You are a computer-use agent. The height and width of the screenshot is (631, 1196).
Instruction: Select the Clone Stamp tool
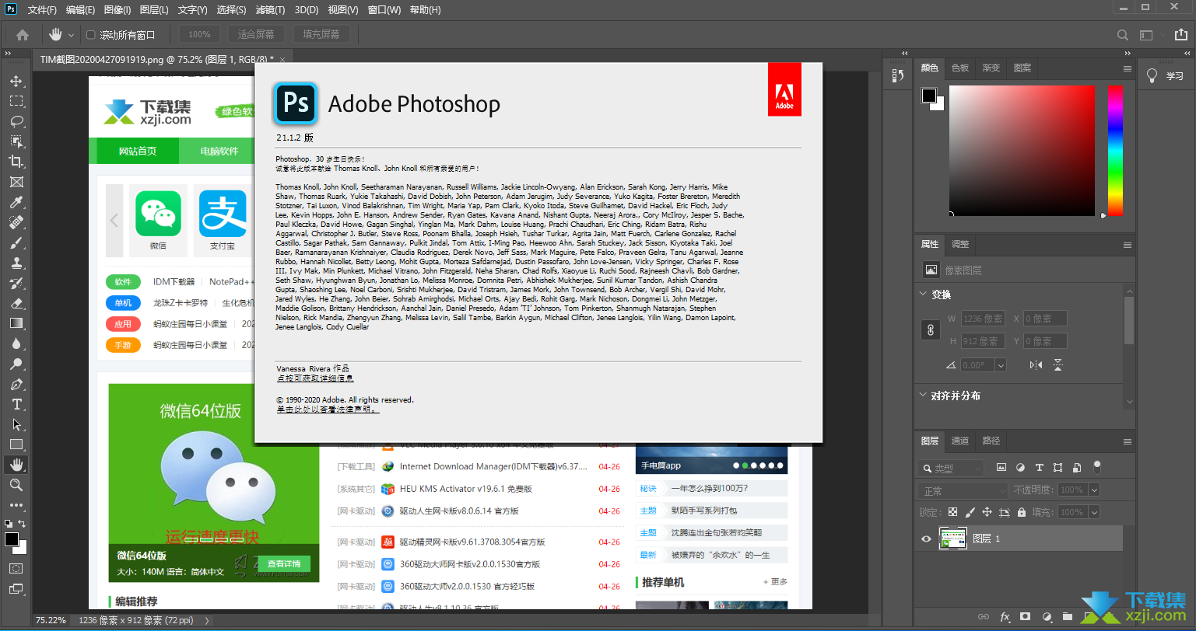(16, 263)
